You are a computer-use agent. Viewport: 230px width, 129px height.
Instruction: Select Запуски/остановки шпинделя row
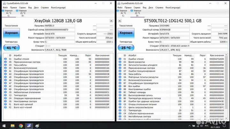click(172, 65)
